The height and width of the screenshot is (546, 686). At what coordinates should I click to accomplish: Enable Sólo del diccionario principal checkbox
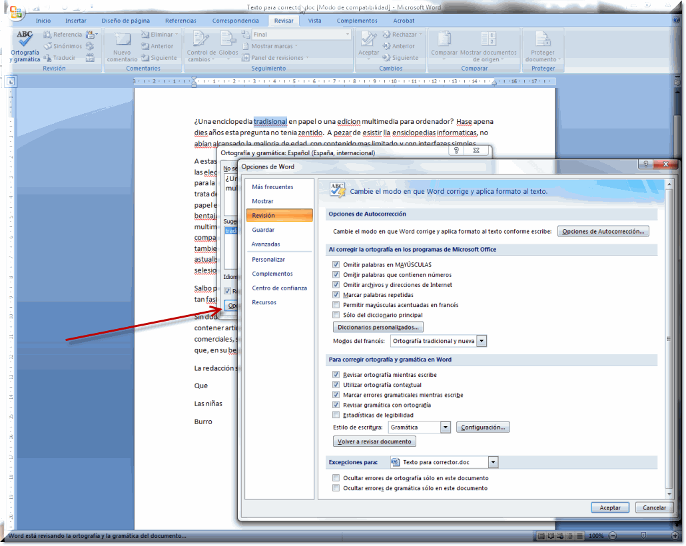[336, 315]
